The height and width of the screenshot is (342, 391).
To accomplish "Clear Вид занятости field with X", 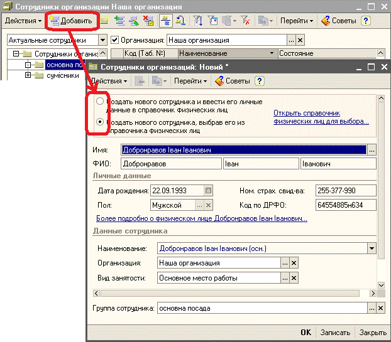I will tap(294, 278).
